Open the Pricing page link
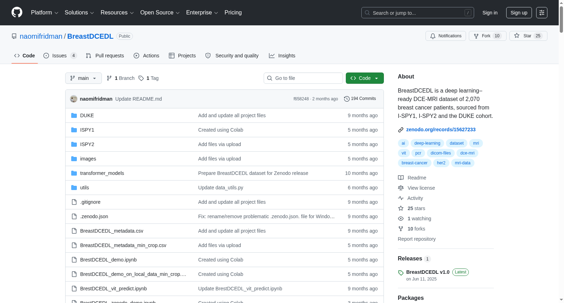This screenshot has width=564, height=303. click(x=233, y=13)
